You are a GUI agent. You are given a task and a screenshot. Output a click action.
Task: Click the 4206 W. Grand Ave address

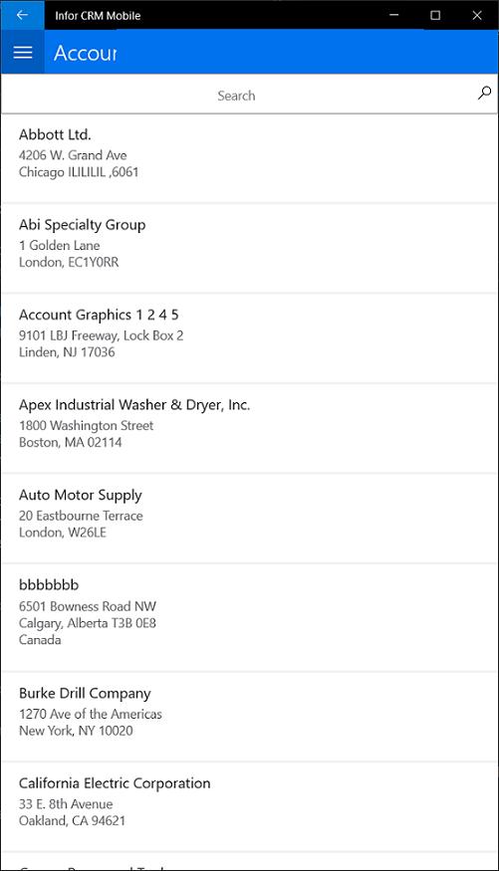pos(73,155)
